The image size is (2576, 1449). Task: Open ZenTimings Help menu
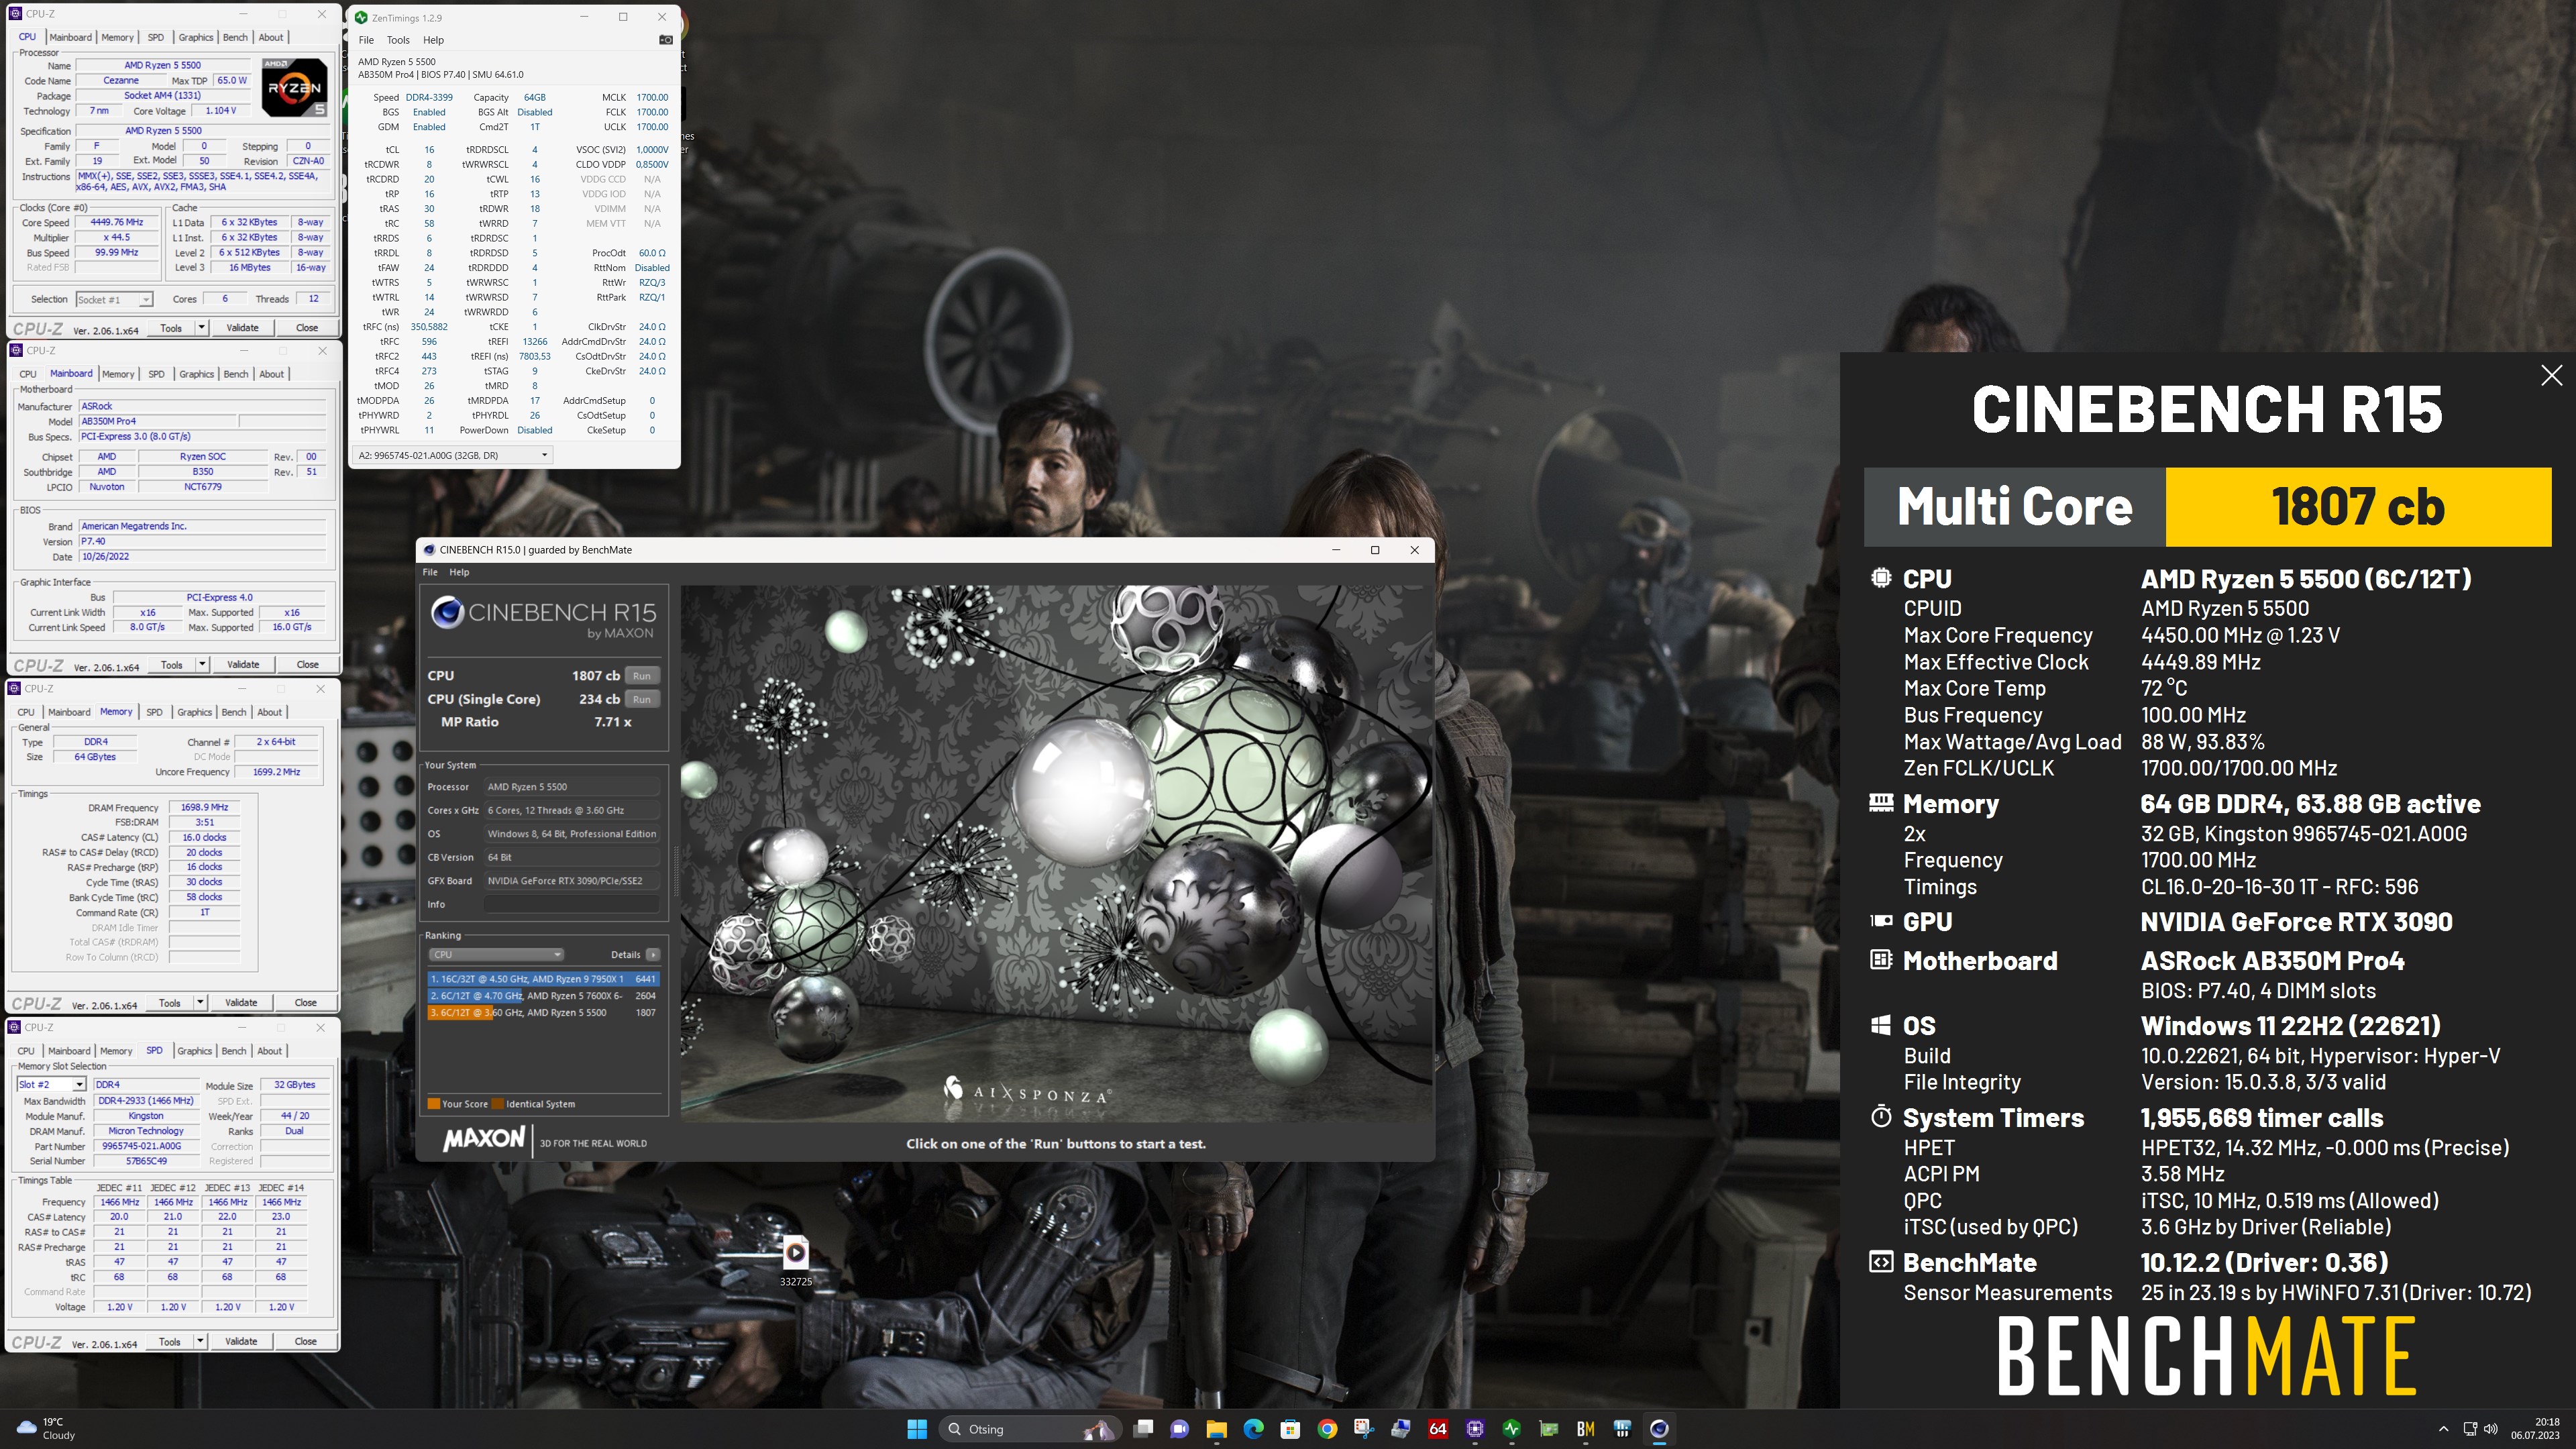433,40
